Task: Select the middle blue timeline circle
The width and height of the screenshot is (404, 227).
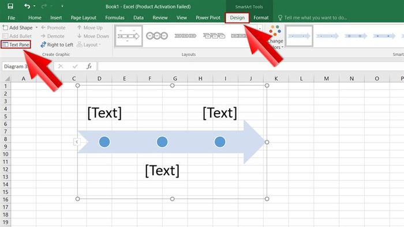Action: pos(162,142)
